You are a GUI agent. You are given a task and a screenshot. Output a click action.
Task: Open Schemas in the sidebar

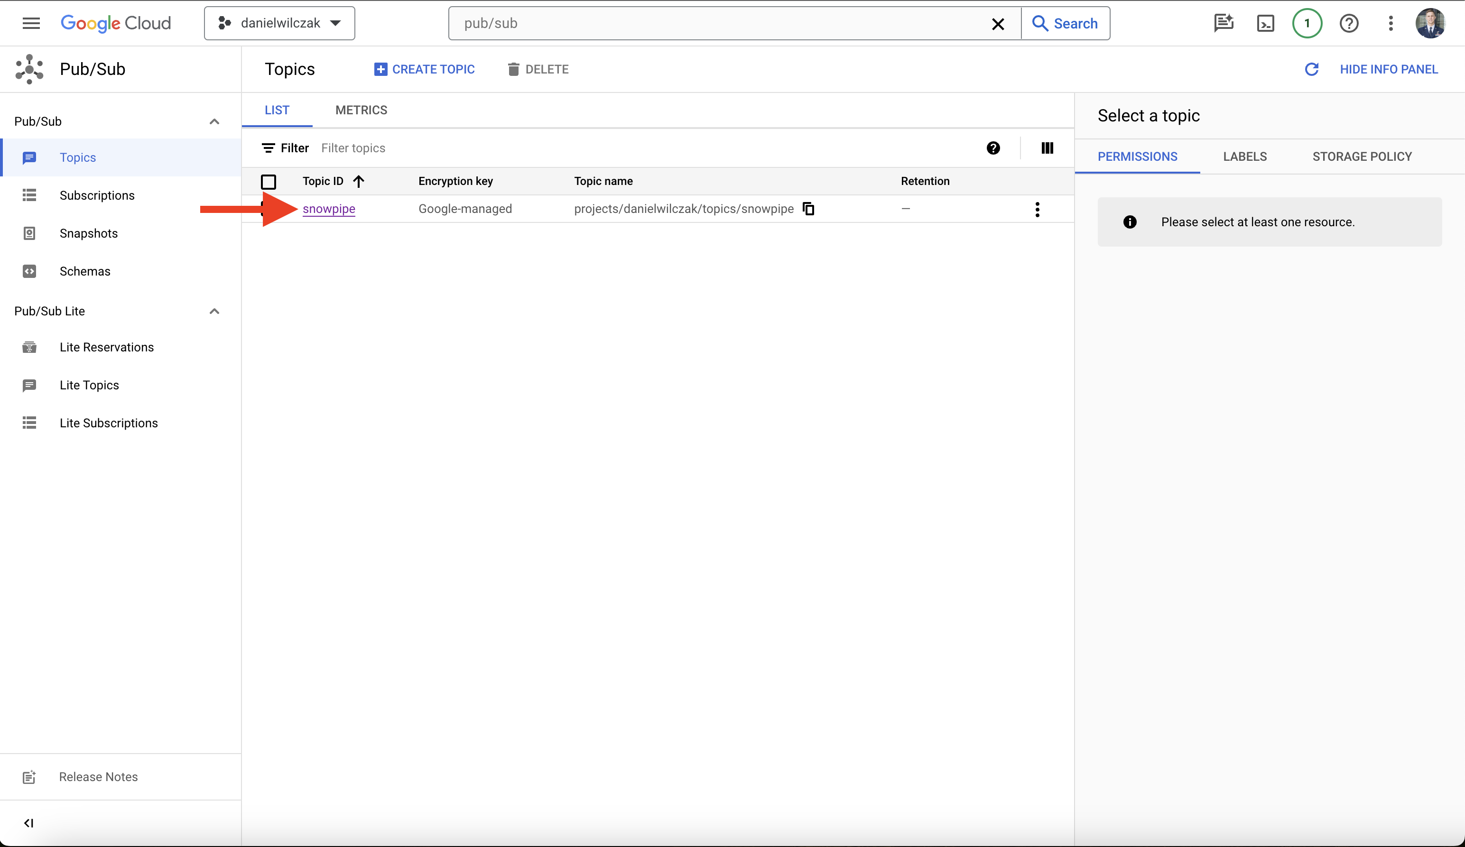pyautogui.click(x=121, y=271)
